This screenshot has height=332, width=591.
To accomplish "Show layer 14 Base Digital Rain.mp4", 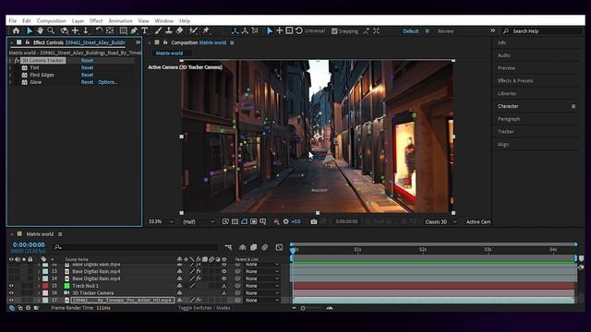I will click(x=11, y=279).
